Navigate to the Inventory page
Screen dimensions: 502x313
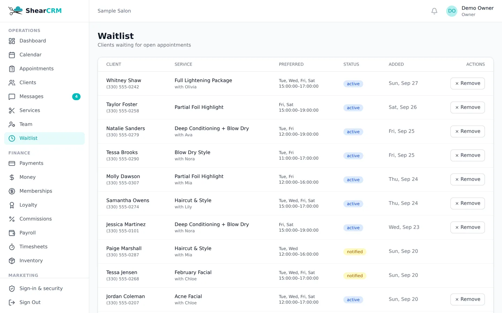(x=44, y=261)
